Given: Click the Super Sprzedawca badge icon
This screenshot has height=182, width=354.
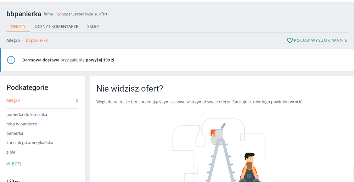Looking at the screenshot, I should click(x=58, y=14).
